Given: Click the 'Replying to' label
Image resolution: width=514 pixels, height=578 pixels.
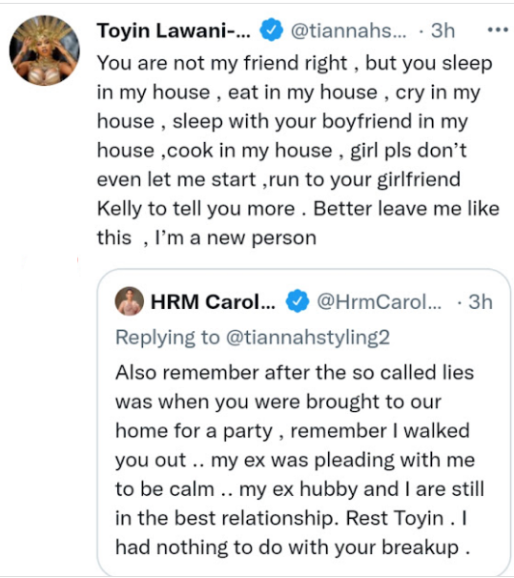Looking at the screenshot, I should 168,338.
